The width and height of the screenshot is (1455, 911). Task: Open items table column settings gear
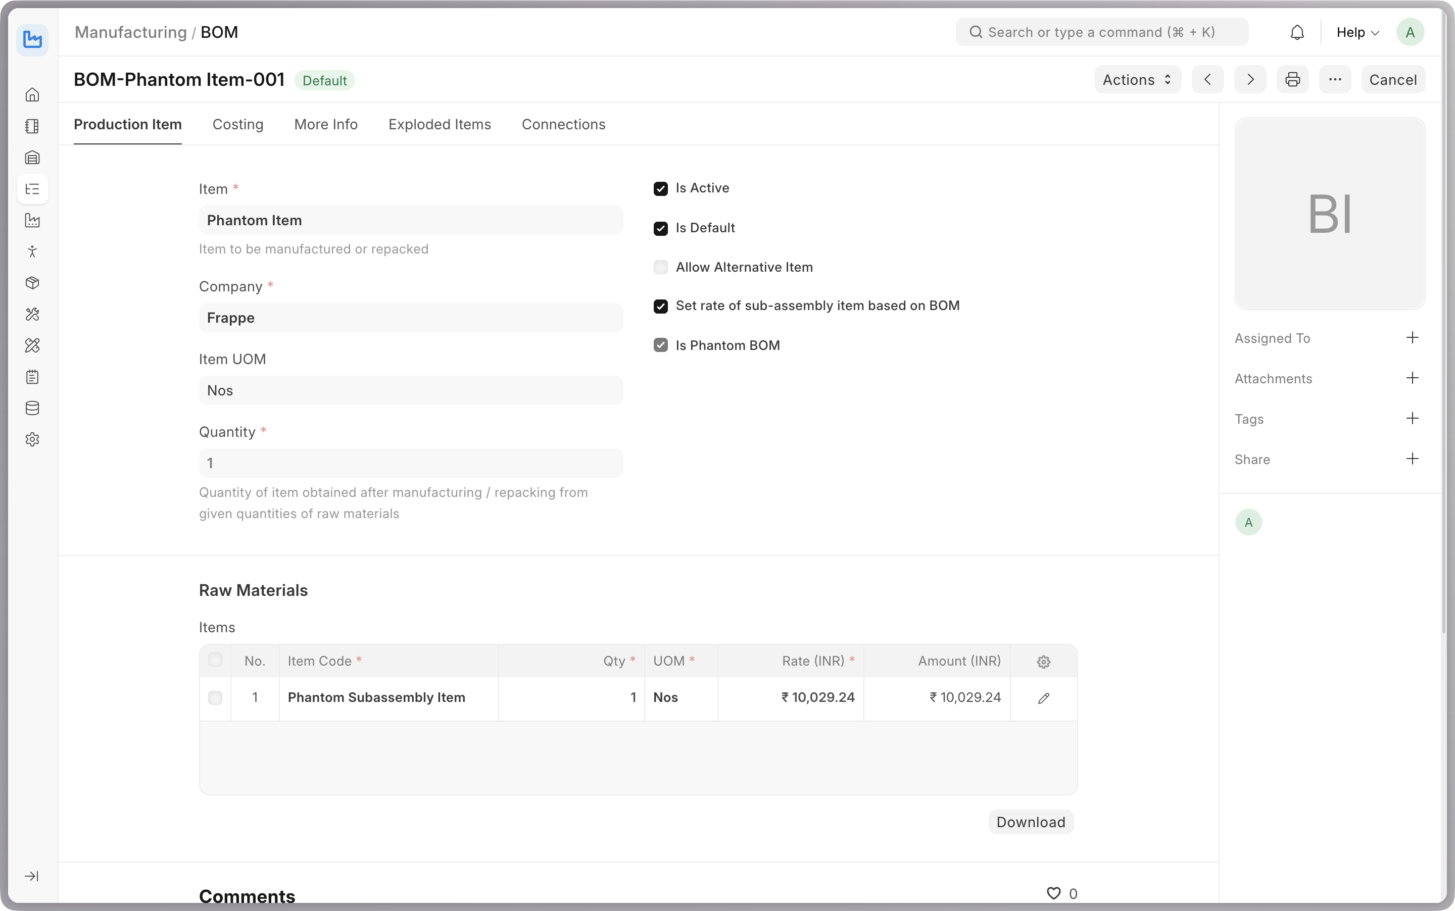click(x=1043, y=662)
